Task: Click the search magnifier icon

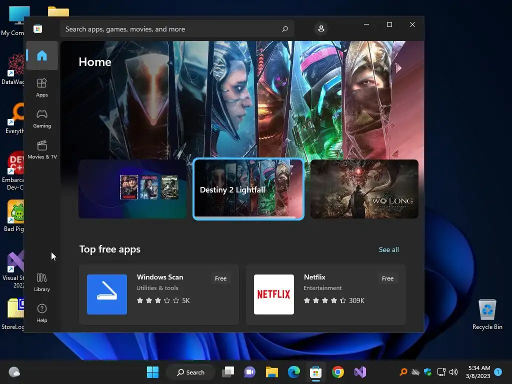Action: 284,28
